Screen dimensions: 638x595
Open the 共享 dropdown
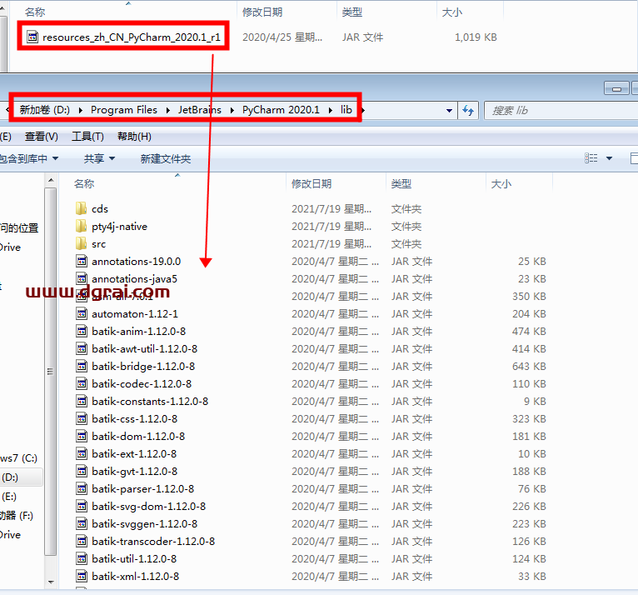pos(99,158)
